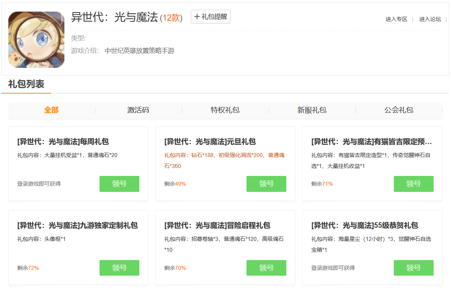Claim the 有猫皆吉限定 gift with 领号
Image resolution: width=451 pixels, height=288 pixels.
[413, 184]
